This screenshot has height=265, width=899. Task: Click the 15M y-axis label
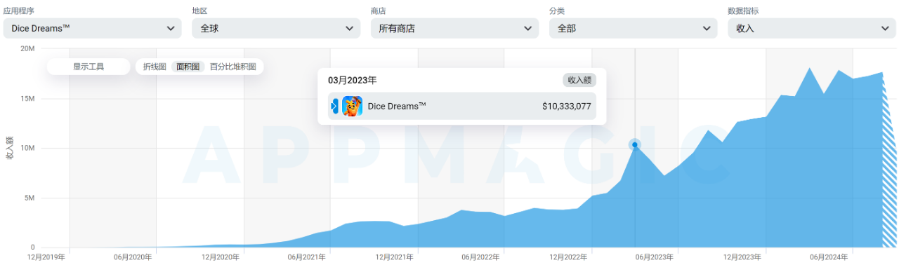pos(27,98)
